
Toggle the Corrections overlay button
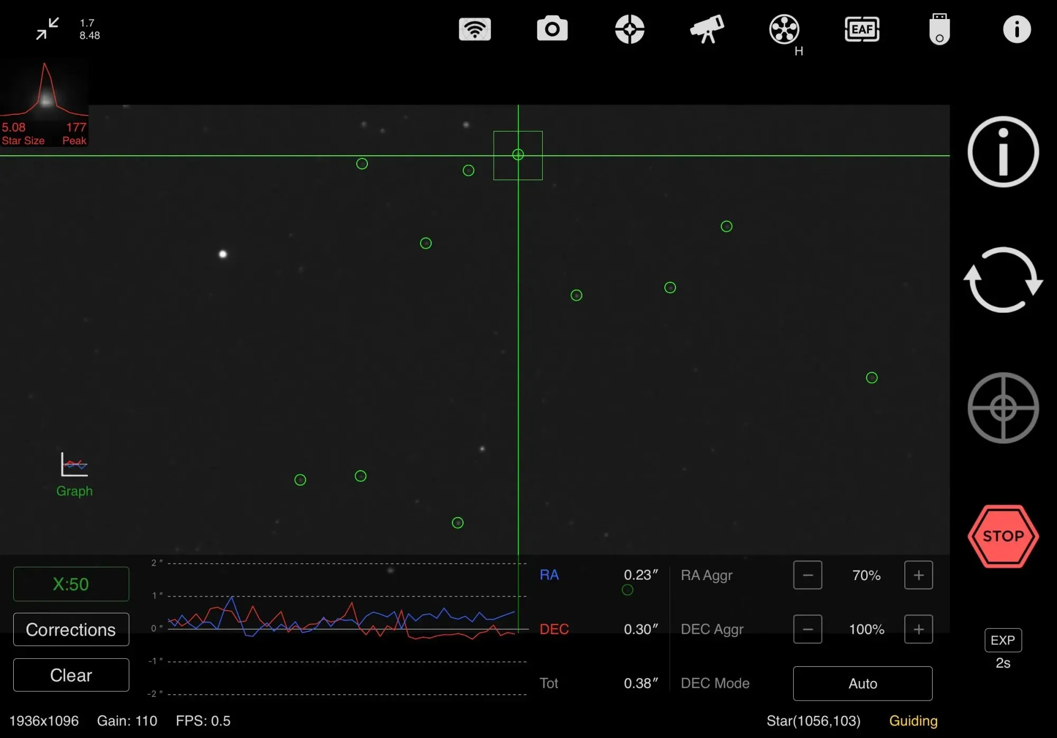[x=71, y=629]
